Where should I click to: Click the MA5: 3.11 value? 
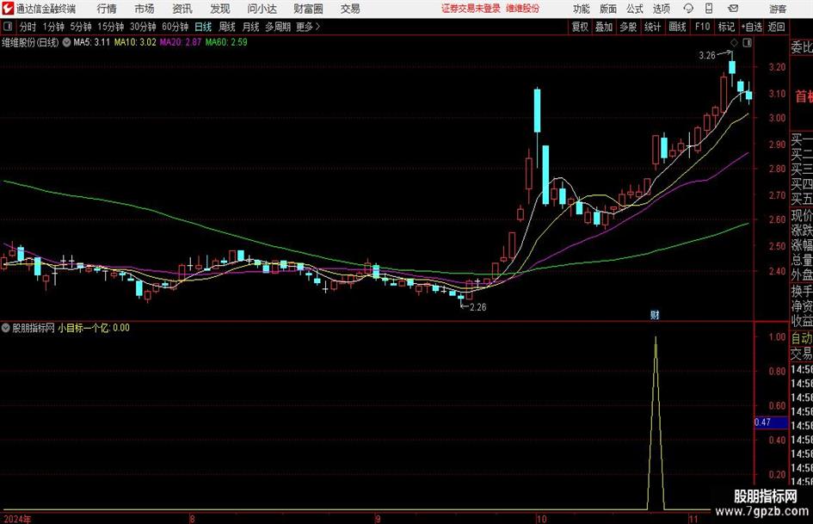click(92, 42)
